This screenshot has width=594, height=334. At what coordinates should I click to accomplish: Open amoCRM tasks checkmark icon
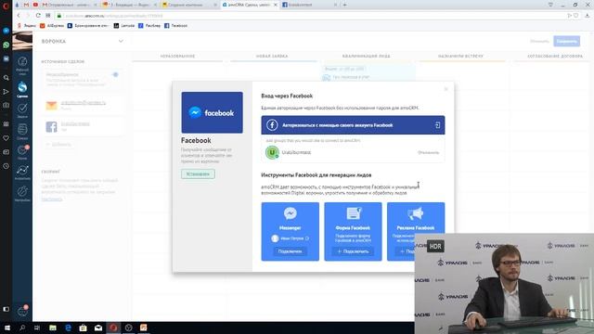pyautogui.click(x=22, y=109)
